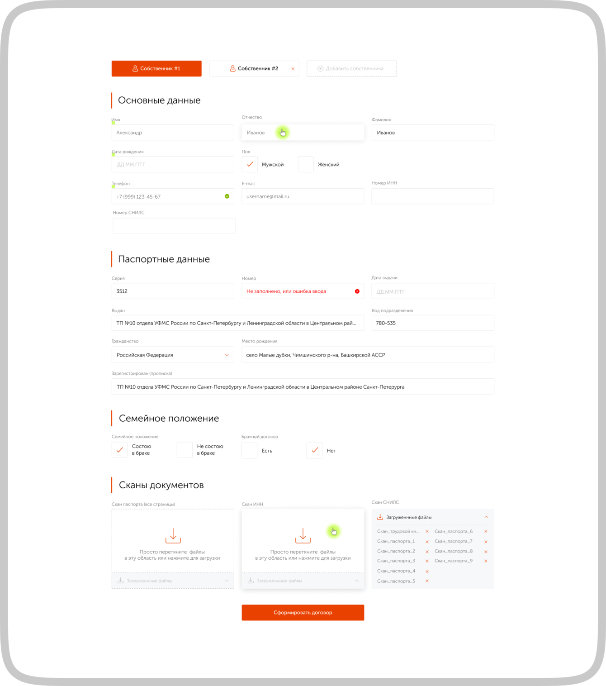Check the Мужской gender box

click(250, 164)
